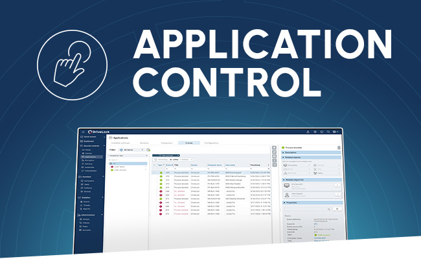Viewport: 421px width, 259px height.
Task: Open Reports under Analytics
Action: pyautogui.click(x=86, y=208)
